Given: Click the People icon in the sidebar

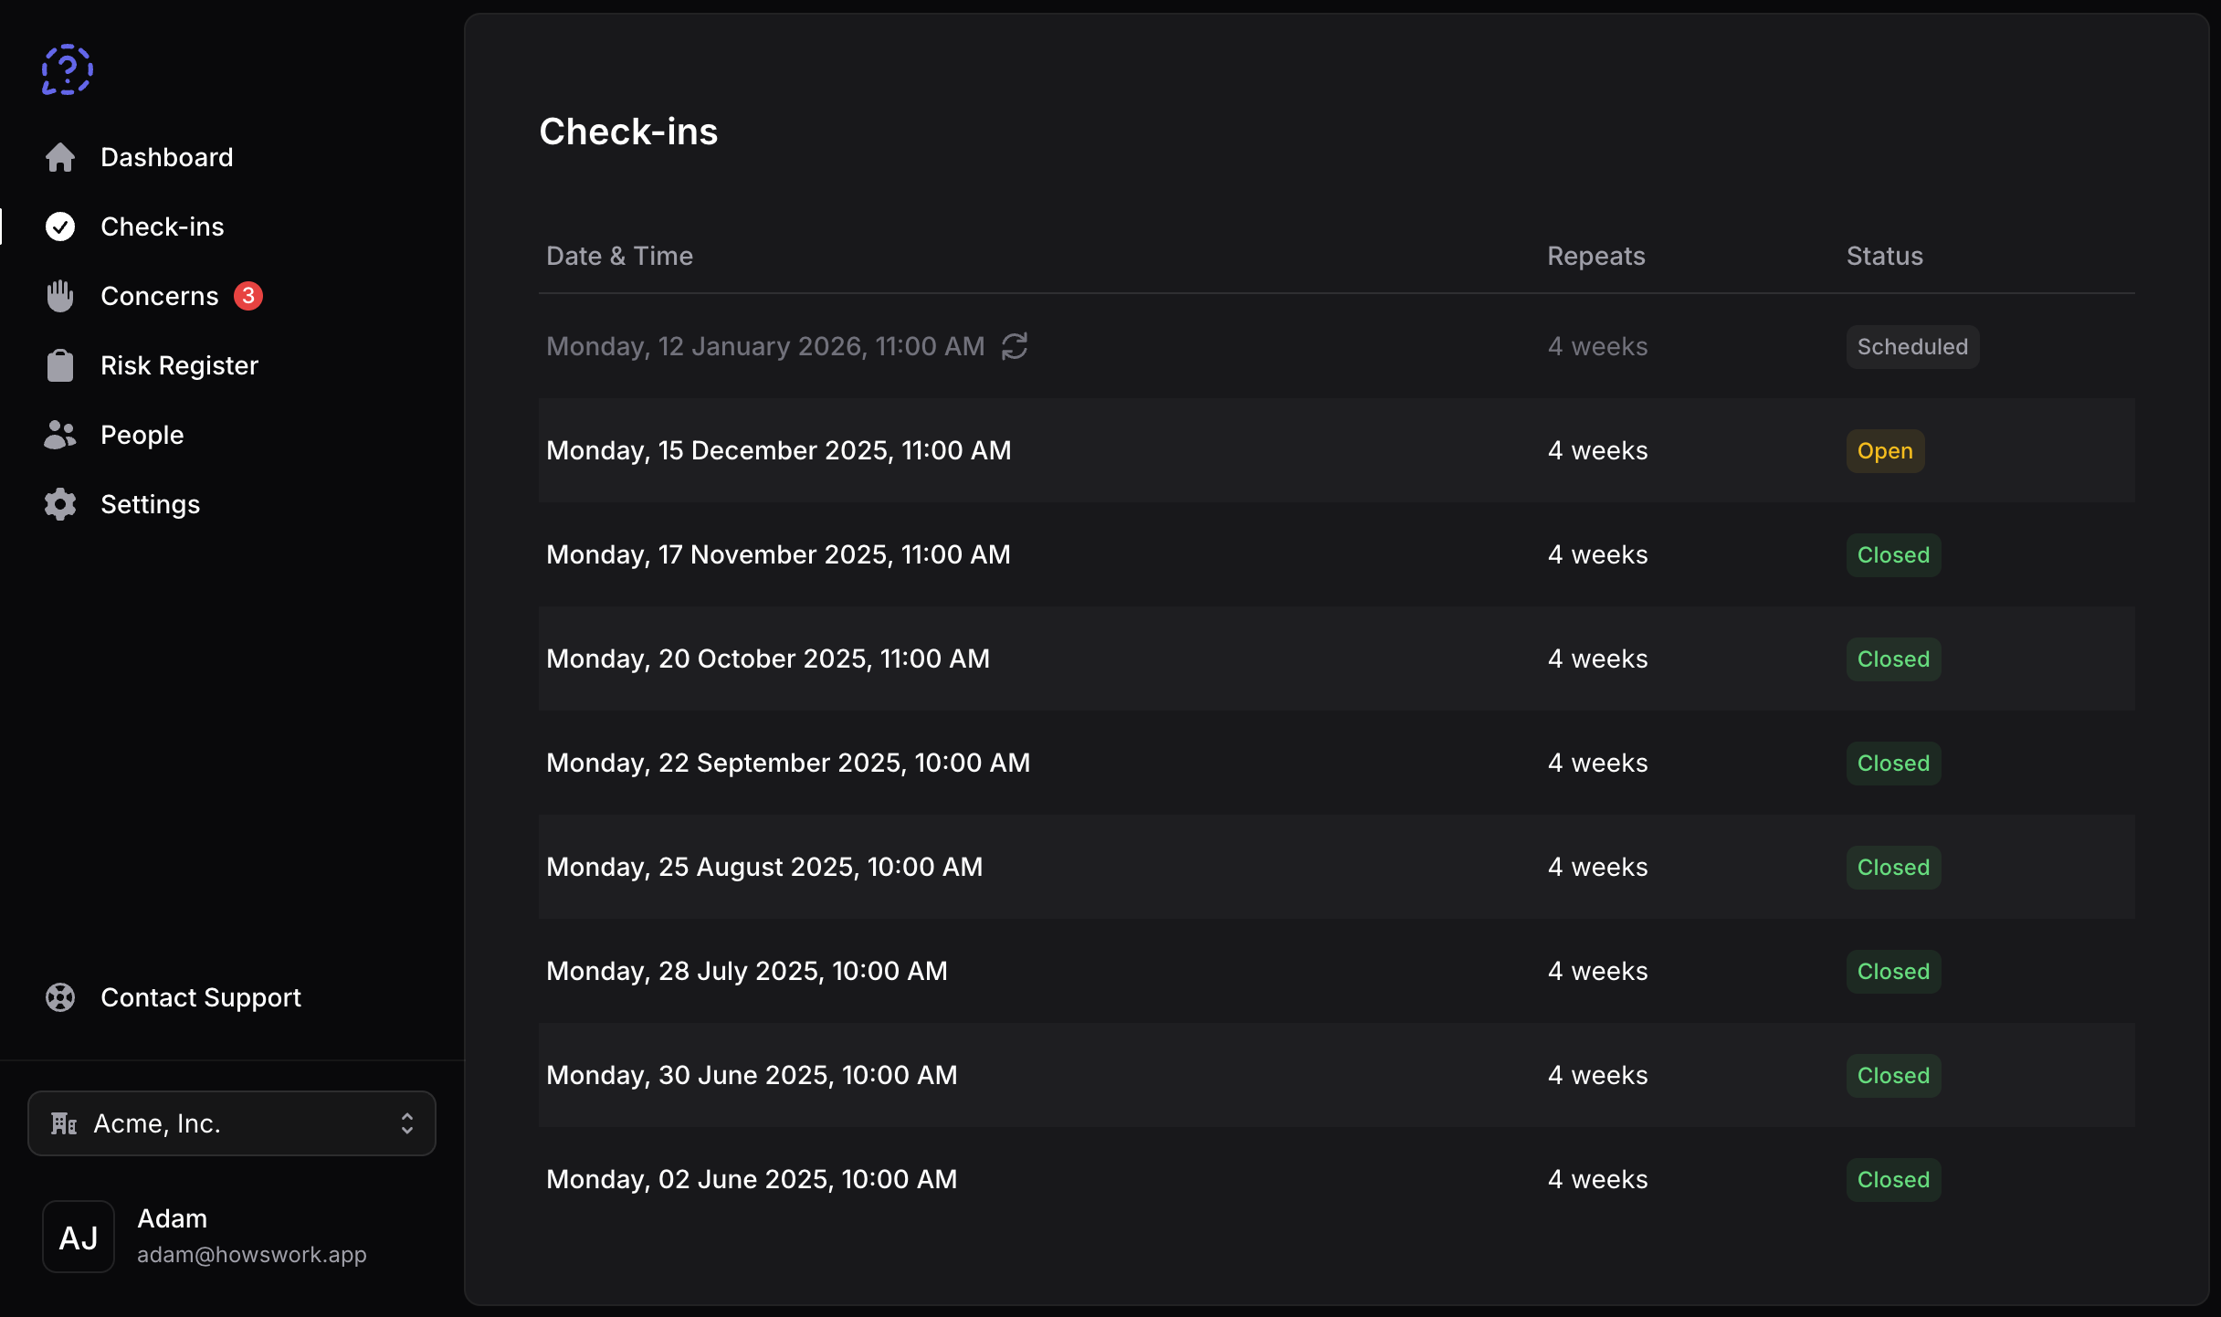Looking at the screenshot, I should (59, 434).
